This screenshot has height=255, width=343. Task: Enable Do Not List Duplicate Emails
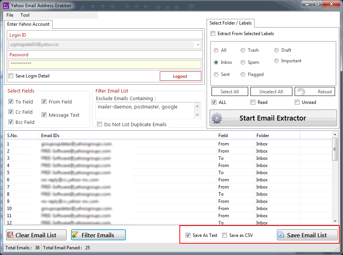coord(99,124)
